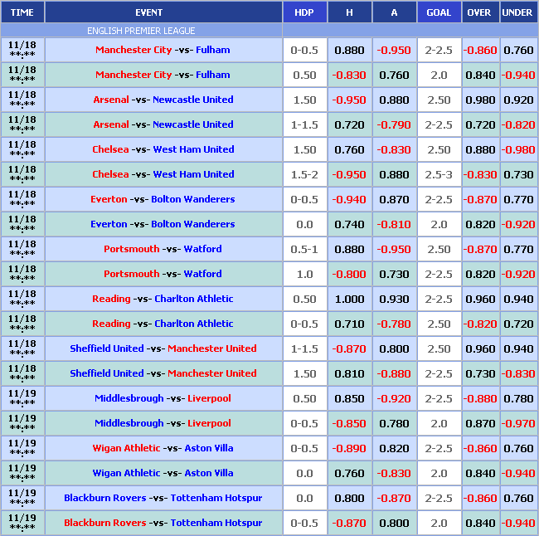Select the UNDER column header
The width and height of the screenshot is (539, 536).
[518, 12]
